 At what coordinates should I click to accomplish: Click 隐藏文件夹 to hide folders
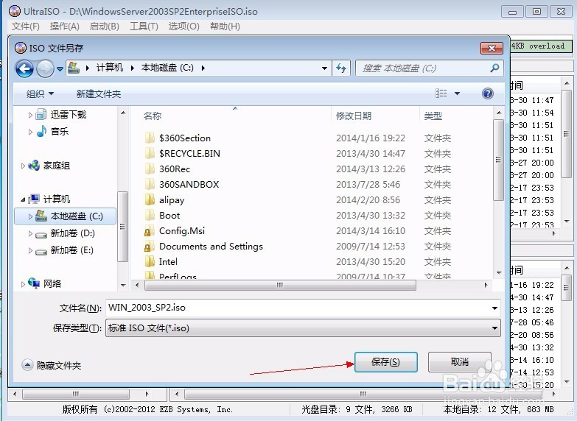click(59, 366)
